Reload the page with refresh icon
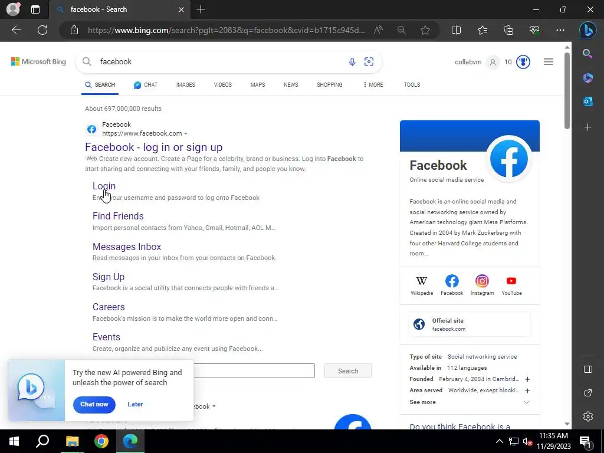The width and height of the screenshot is (604, 453). [x=42, y=30]
